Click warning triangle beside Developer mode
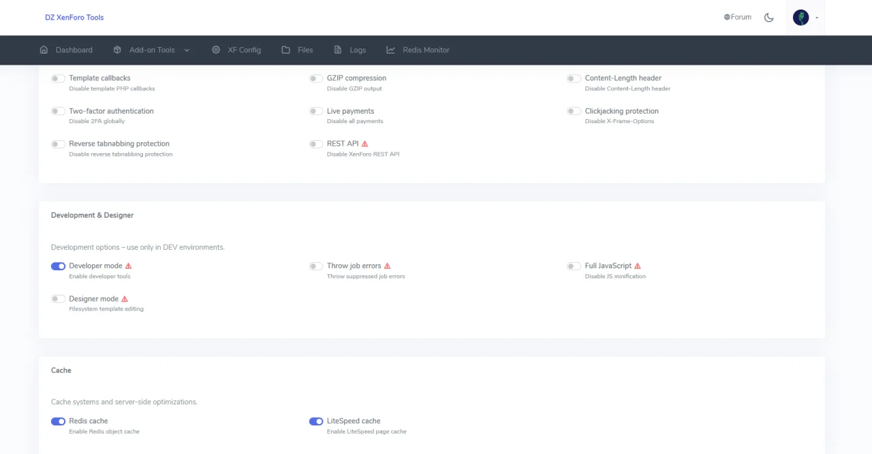The width and height of the screenshot is (872, 454). (x=129, y=266)
